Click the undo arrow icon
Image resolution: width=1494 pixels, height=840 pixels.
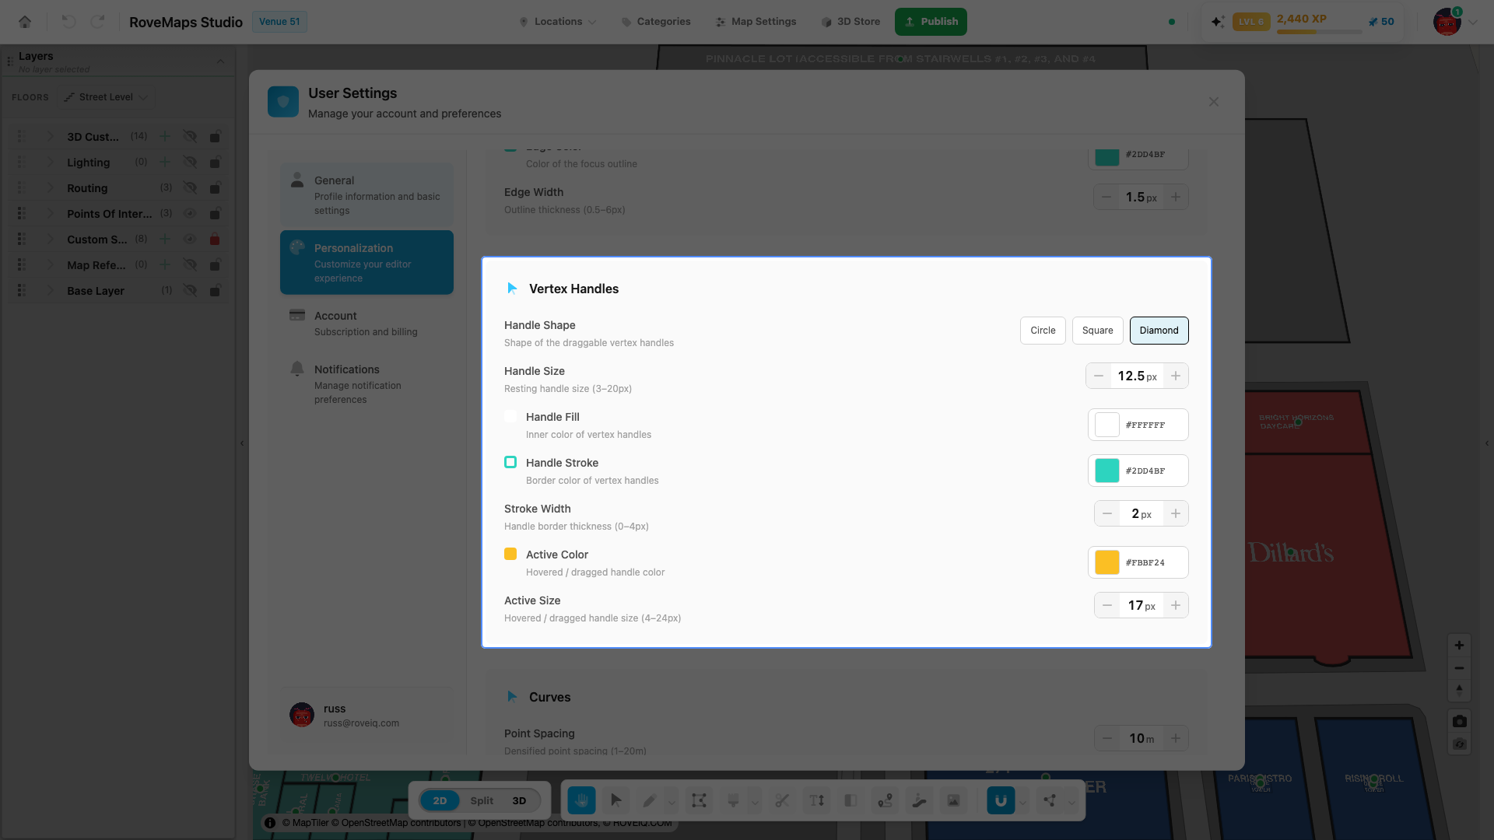click(x=68, y=22)
